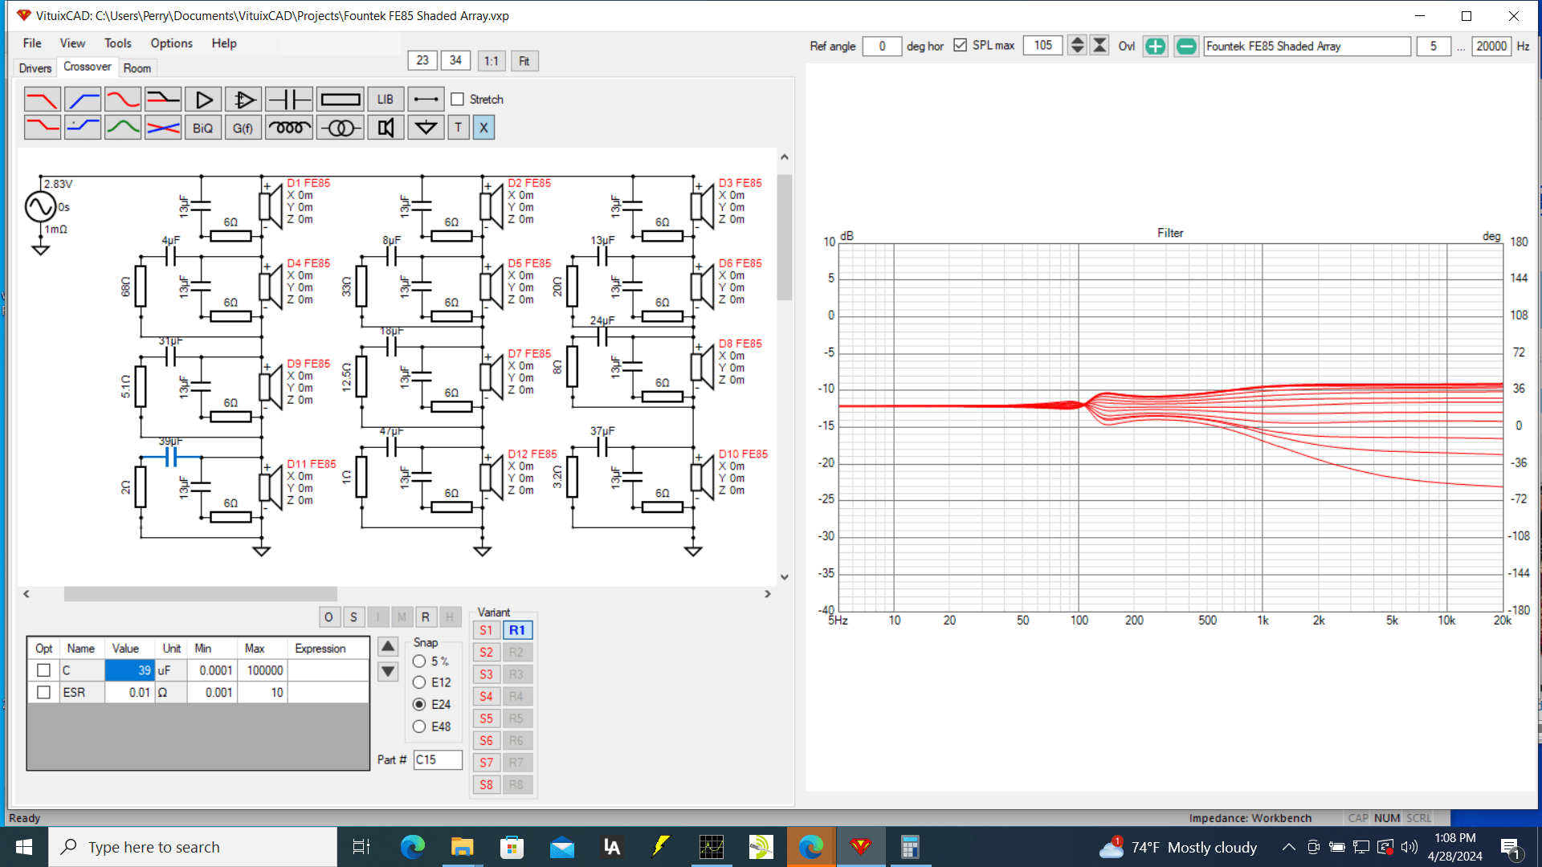1542x867 pixels.
Task: Add a red low-pass filter block
Action: [42, 100]
